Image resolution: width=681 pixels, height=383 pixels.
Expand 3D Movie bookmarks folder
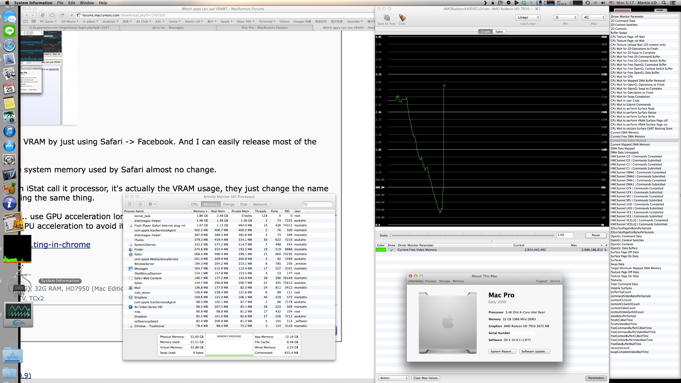click(70, 22)
